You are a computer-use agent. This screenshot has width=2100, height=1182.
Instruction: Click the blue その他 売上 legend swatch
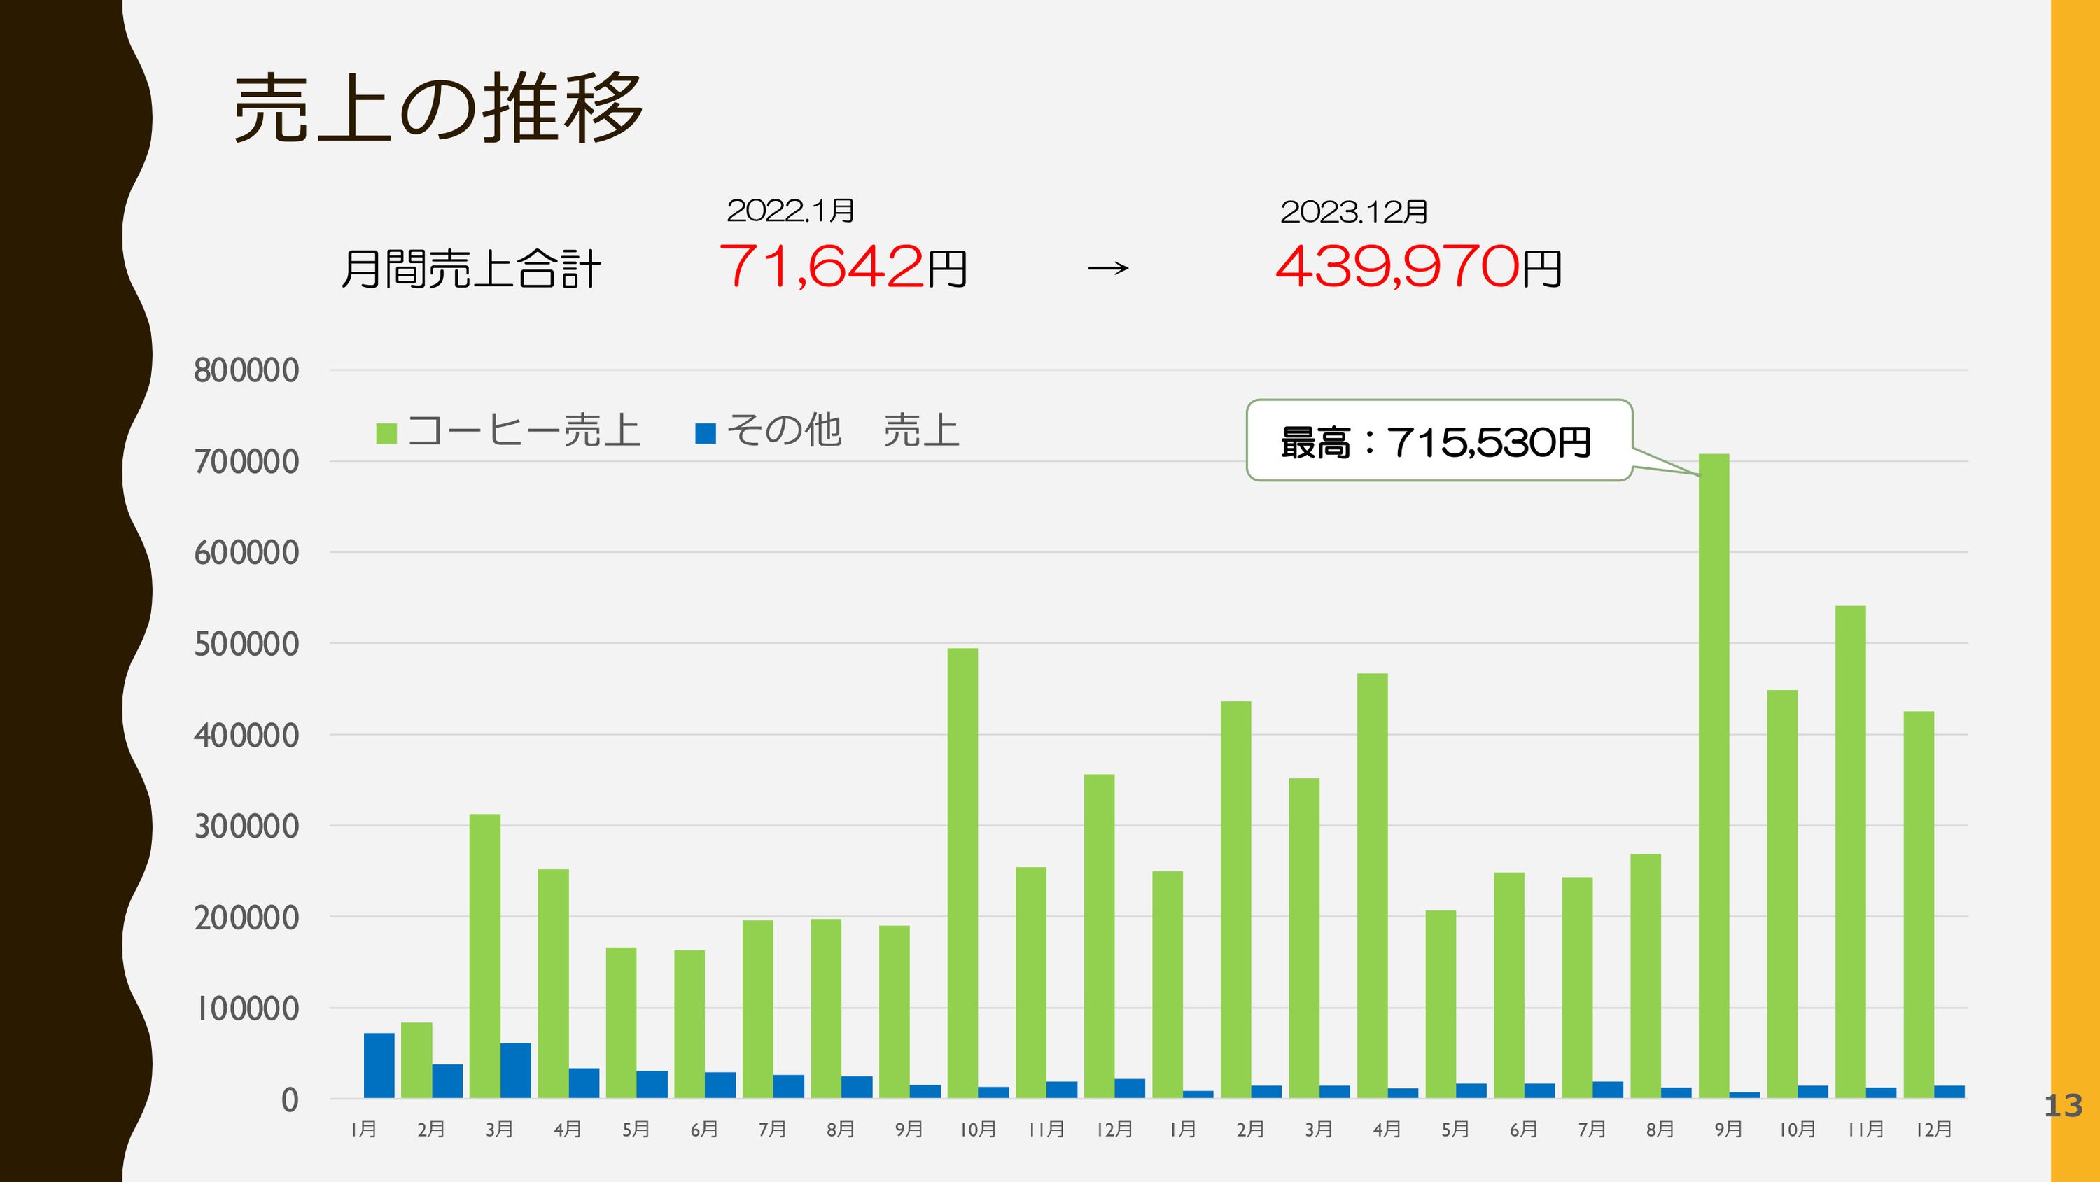705,433
